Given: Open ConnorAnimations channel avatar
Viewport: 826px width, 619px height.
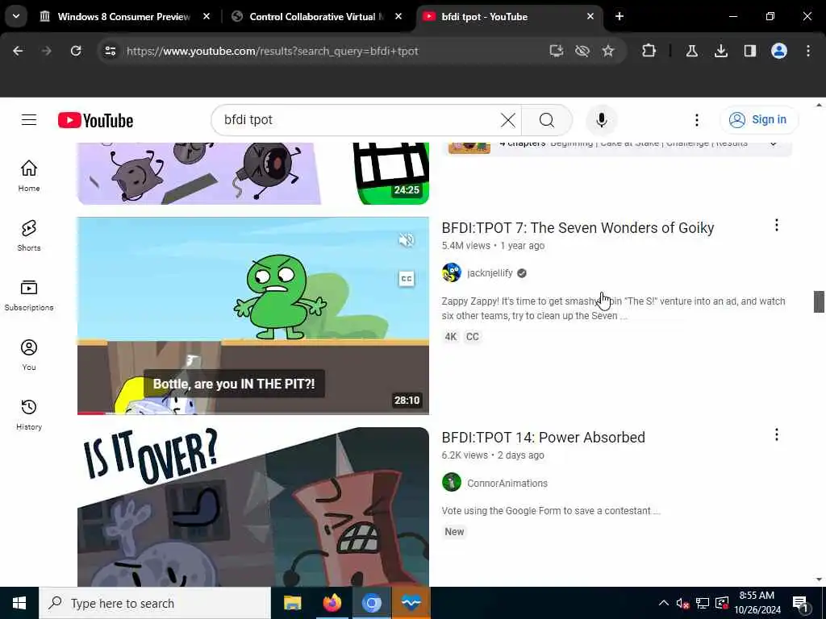Looking at the screenshot, I should point(452,482).
